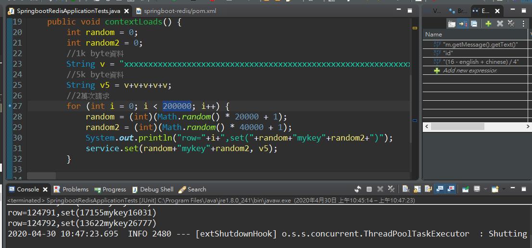Close the Console view tab
The height and width of the screenshot is (248, 532).
coord(46,189)
